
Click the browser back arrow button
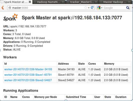tap(3, 8)
